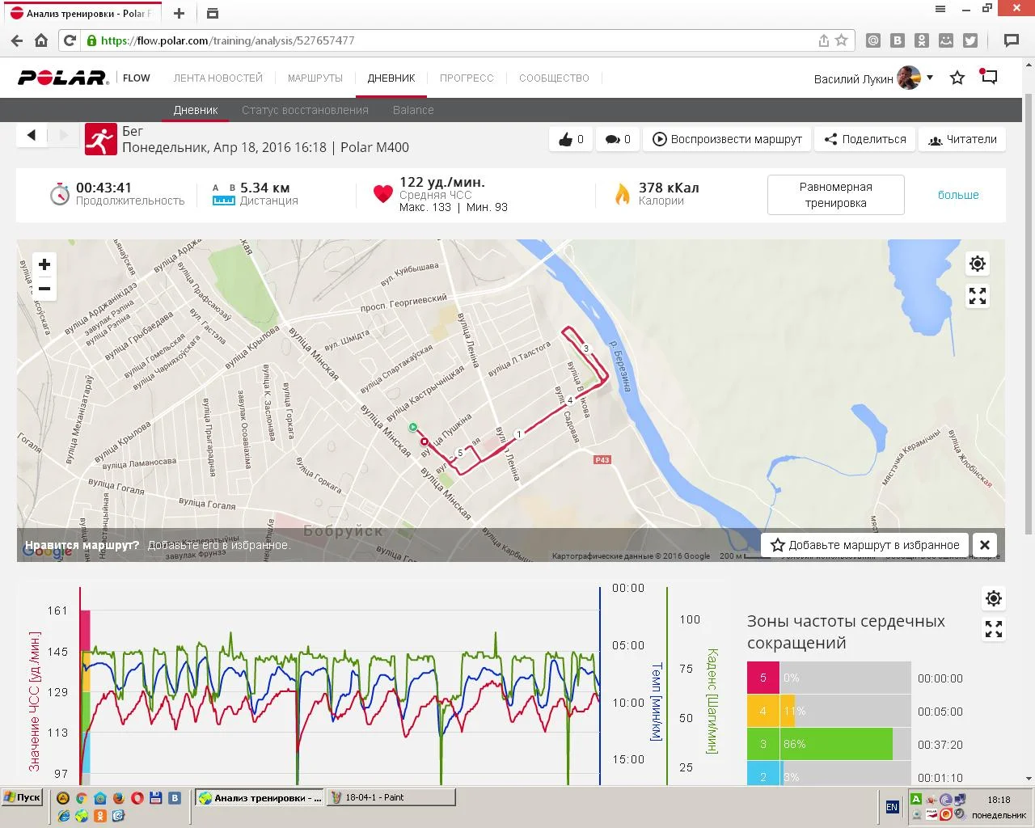
Task: Open the Равномерная тренировка box
Action: 835,195
